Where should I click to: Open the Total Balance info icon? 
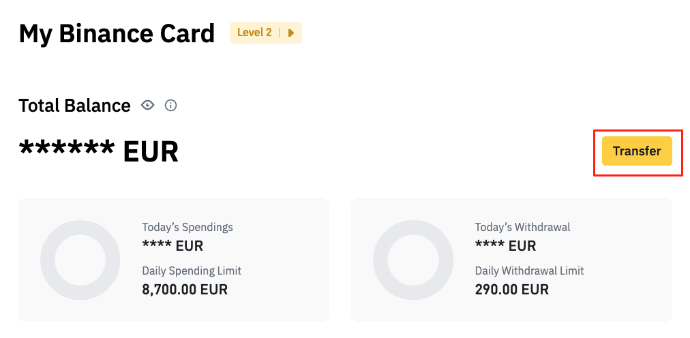tap(170, 106)
